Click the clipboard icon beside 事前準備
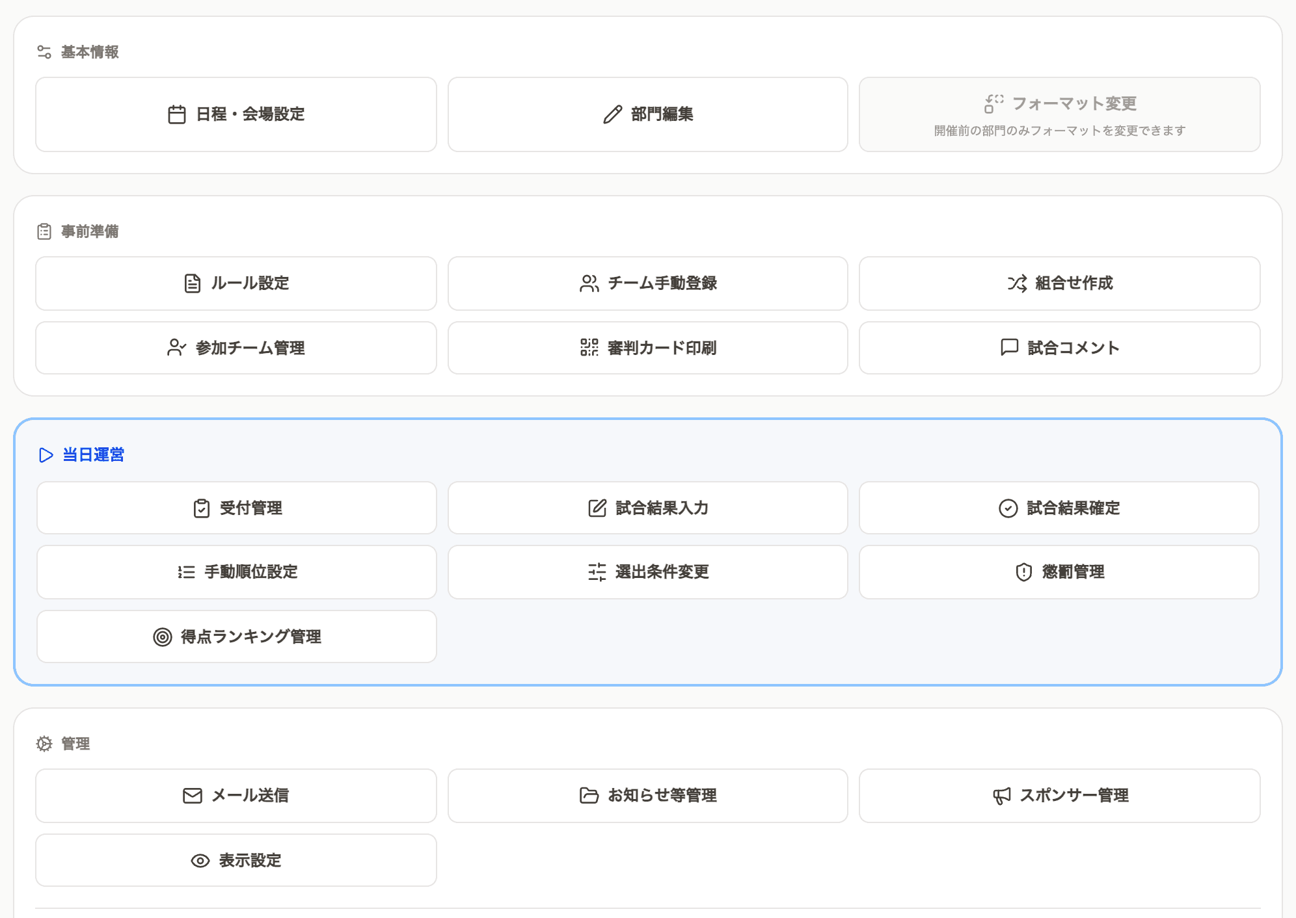 tap(44, 231)
